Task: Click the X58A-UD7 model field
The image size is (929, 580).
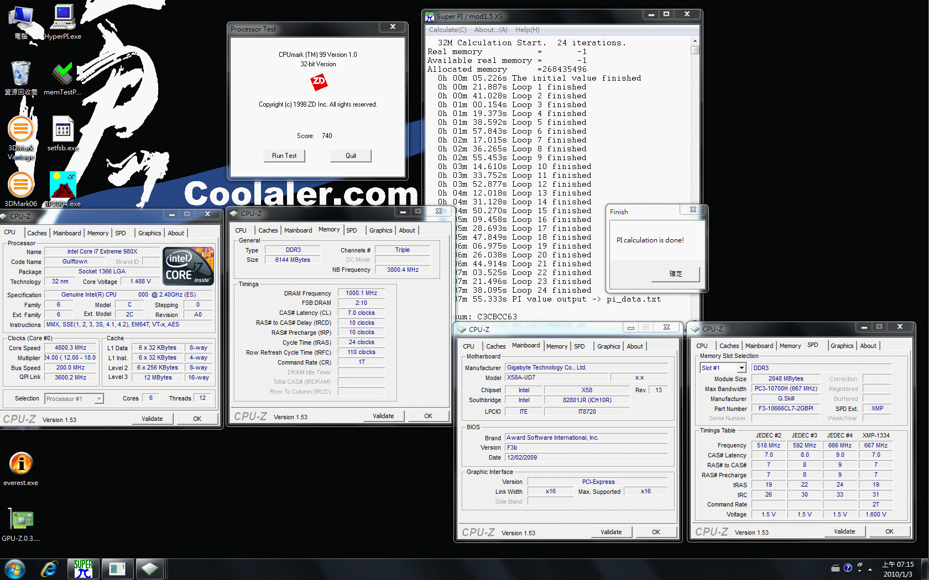Action: [x=557, y=378]
